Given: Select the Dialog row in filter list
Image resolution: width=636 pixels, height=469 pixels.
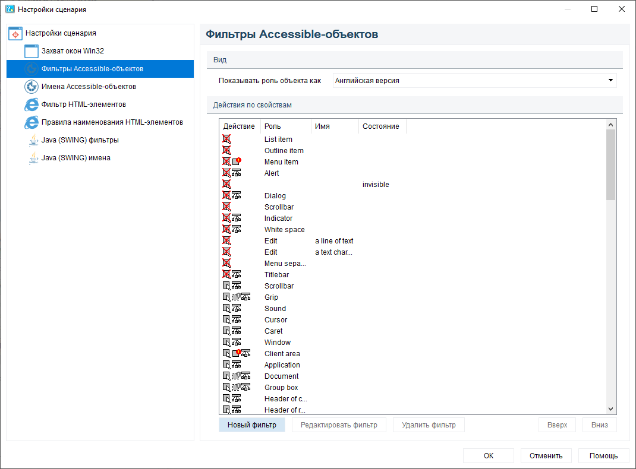Looking at the screenshot, I should point(275,196).
